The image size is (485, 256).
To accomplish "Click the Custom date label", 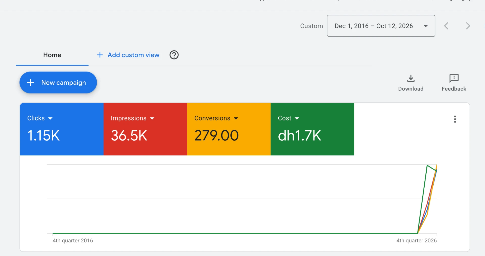I will point(311,26).
